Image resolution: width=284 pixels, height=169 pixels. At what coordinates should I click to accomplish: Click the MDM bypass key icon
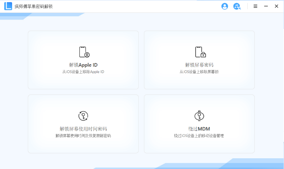coord(199,116)
